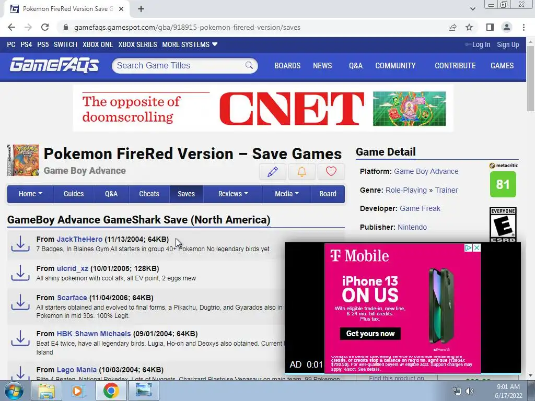Click the page vertical scrollbar thumb
The height and width of the screenshot is (401, 535).
coord(530,78)
